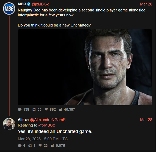Click the reply icon on MBG's tweet

[20, 109]
